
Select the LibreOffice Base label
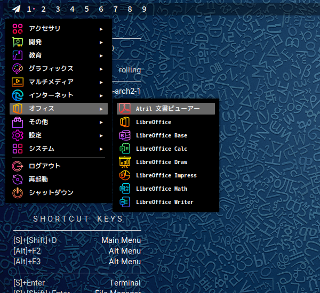[x=162, y=135]
